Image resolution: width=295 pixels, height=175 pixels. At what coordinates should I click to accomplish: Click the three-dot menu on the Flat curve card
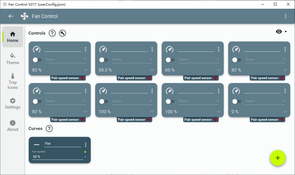[86, 145]
